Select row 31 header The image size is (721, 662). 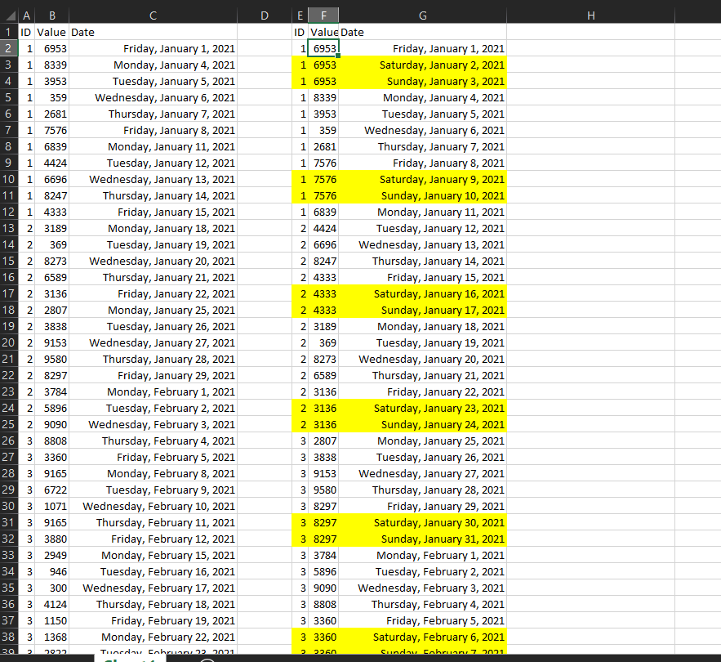tap(9, 522)
